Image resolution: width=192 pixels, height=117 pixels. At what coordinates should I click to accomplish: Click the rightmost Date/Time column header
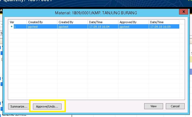click(x=164, y=22)
